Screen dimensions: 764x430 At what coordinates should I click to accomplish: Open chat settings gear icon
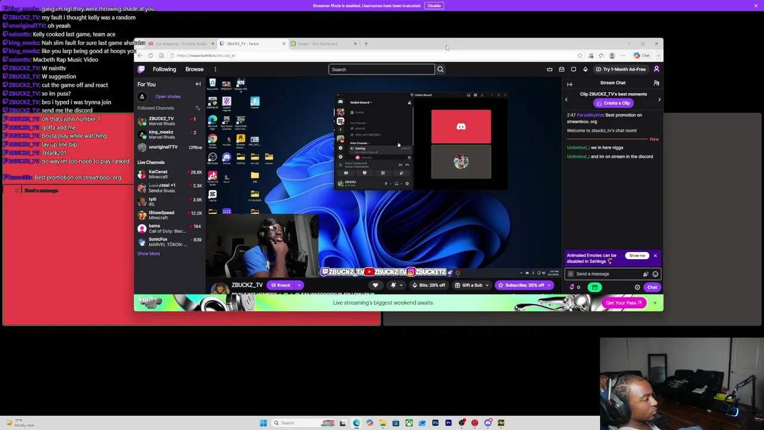tap(637, 287)
